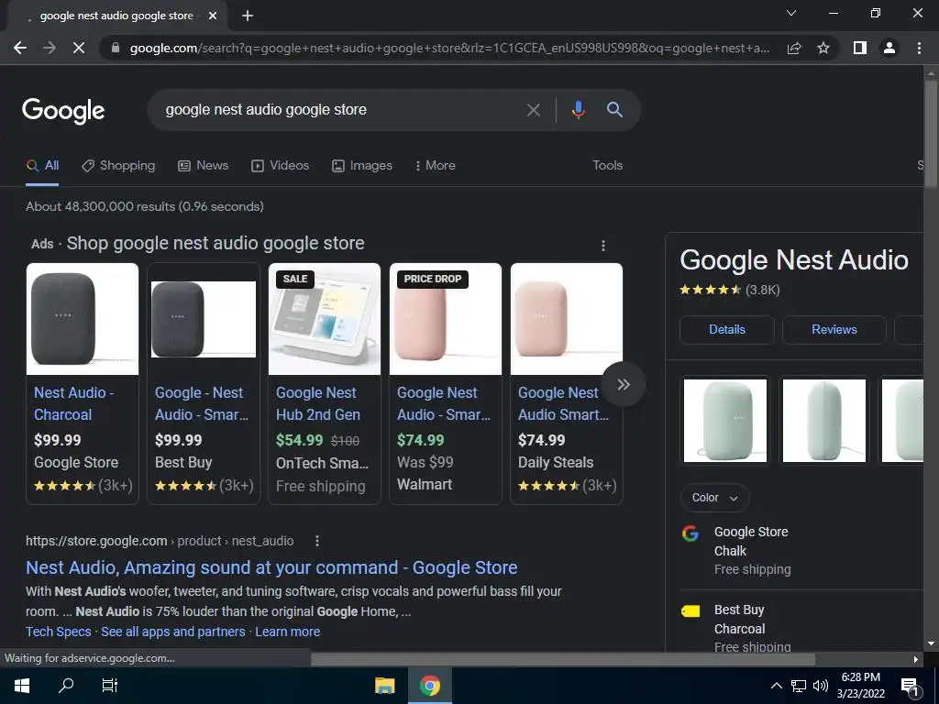The width and height of the screenshot is (939, 704).
Task: Switch to the Images tab
Action: [362, 166]
